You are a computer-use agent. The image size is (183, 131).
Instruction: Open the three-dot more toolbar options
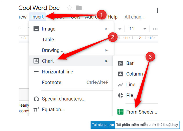click(x=155, y=29)
